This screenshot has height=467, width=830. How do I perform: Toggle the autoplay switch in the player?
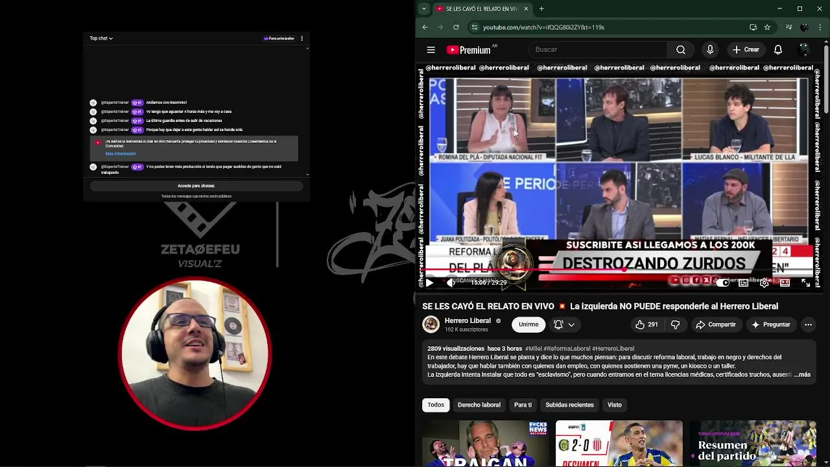pyautogui.click(x=722, y=283)
